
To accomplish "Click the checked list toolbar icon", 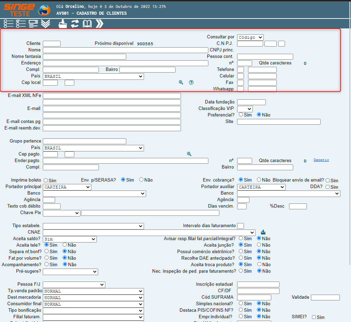I will pyautogui.click(x=21, y=24).
